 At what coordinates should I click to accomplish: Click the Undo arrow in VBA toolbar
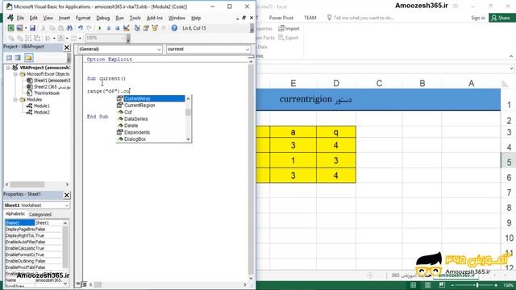coord(81,28)
